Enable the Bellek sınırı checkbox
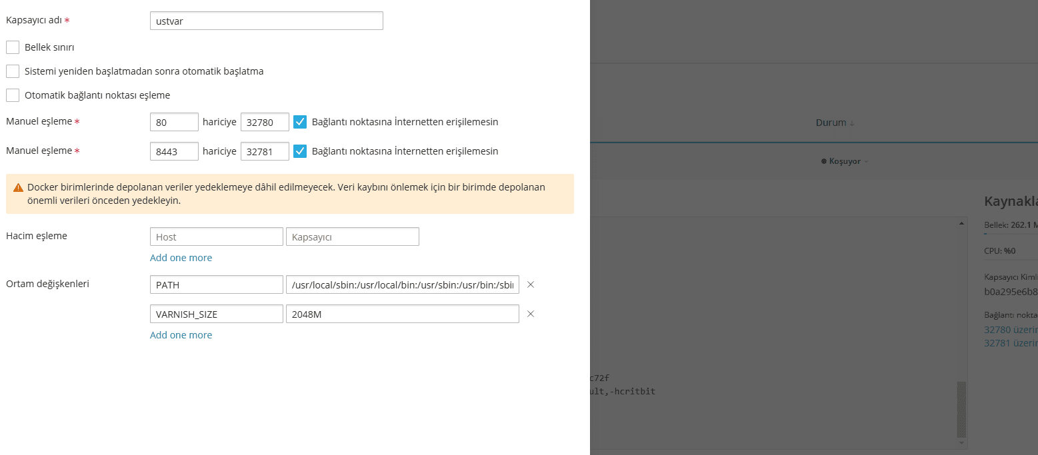1038x455 pixels. tap(13, 47)
